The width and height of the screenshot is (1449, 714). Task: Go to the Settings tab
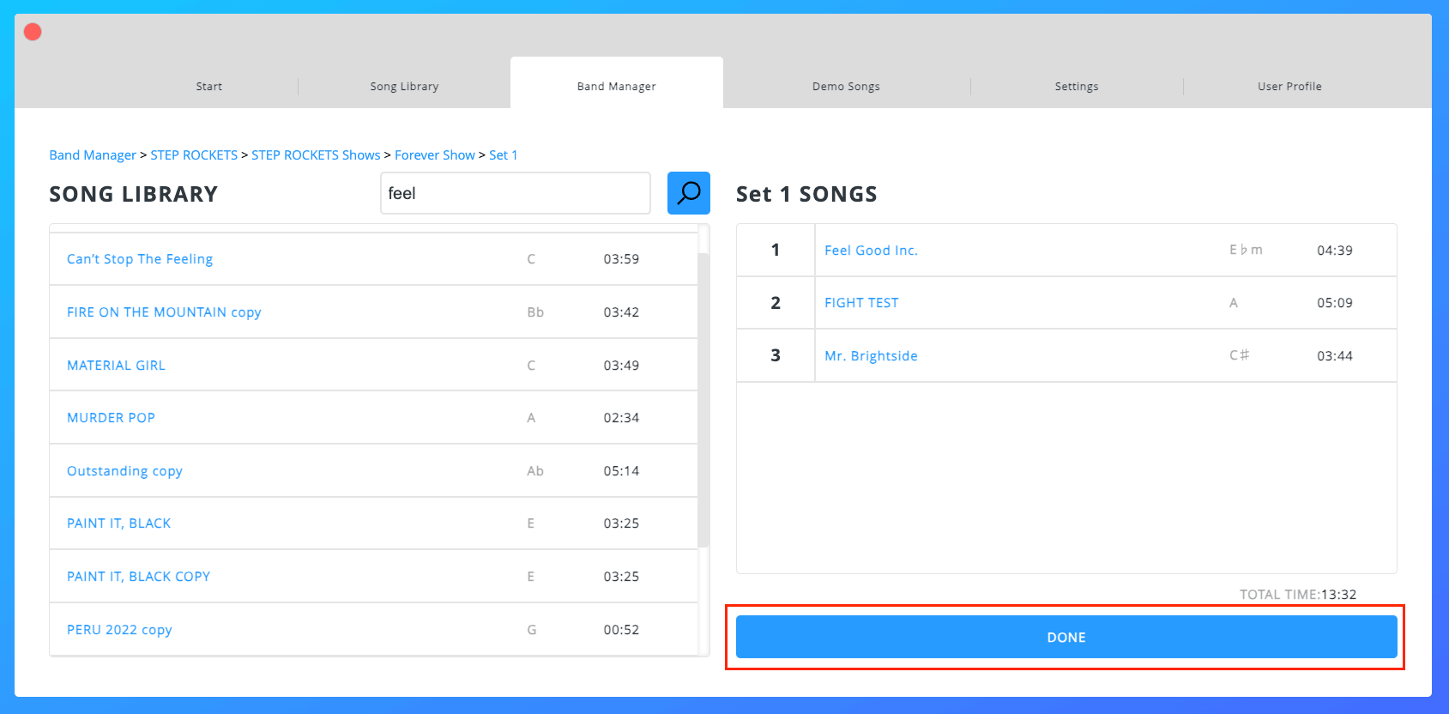[x=1076, y=87]
